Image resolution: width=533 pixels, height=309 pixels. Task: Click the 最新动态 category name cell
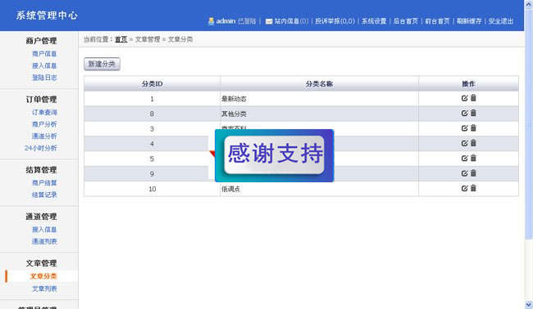tap(319, 99)
